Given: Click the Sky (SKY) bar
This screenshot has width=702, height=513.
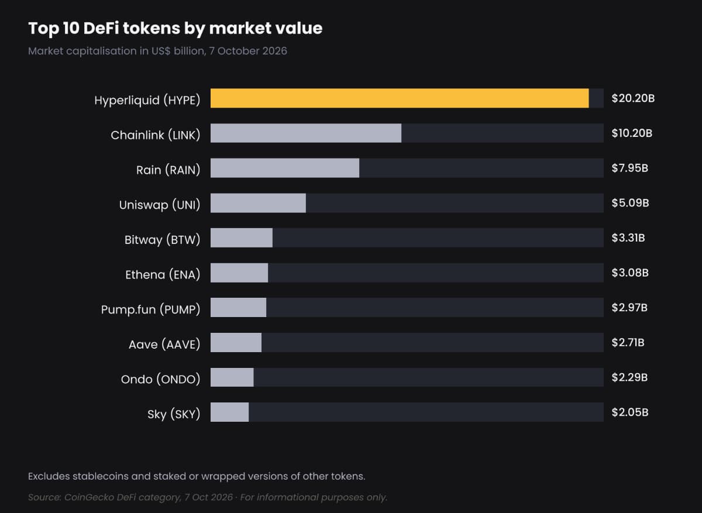Looking at the screenshot, I should 229,412.
